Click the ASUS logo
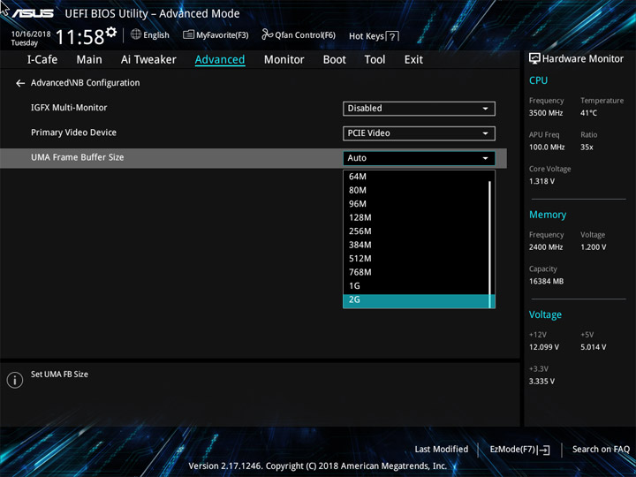The height and width of the screenshot is (477, 636). point(33,13)
